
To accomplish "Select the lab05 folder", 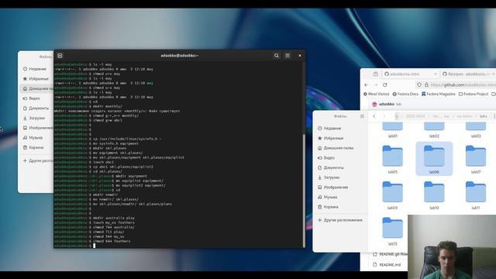I will 393,159.
